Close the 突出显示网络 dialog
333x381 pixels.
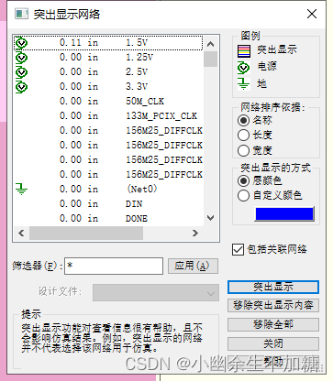point(312,14)
